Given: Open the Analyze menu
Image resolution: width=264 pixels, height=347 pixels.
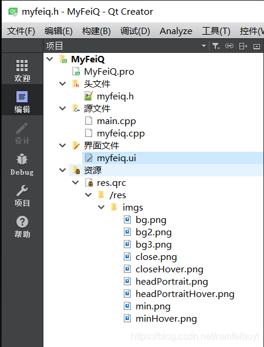Looking at the screenshot, I should [x=176, y=31].
